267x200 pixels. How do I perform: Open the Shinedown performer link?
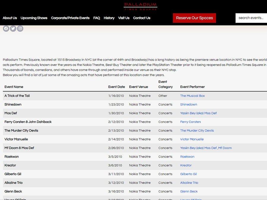(188, 104)
